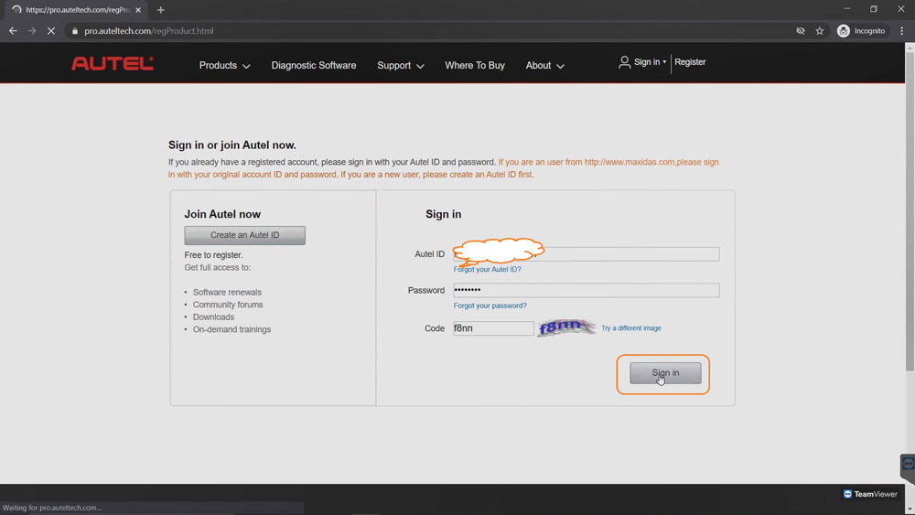Select the pro.auteltech.com browser tab
Image resolution: width=915 pixels, height=515 pixels.
[x=77, y=10]
